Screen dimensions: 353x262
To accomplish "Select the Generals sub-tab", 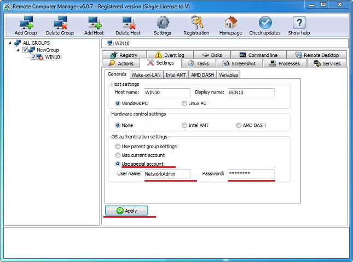I will tap(117, 74).
